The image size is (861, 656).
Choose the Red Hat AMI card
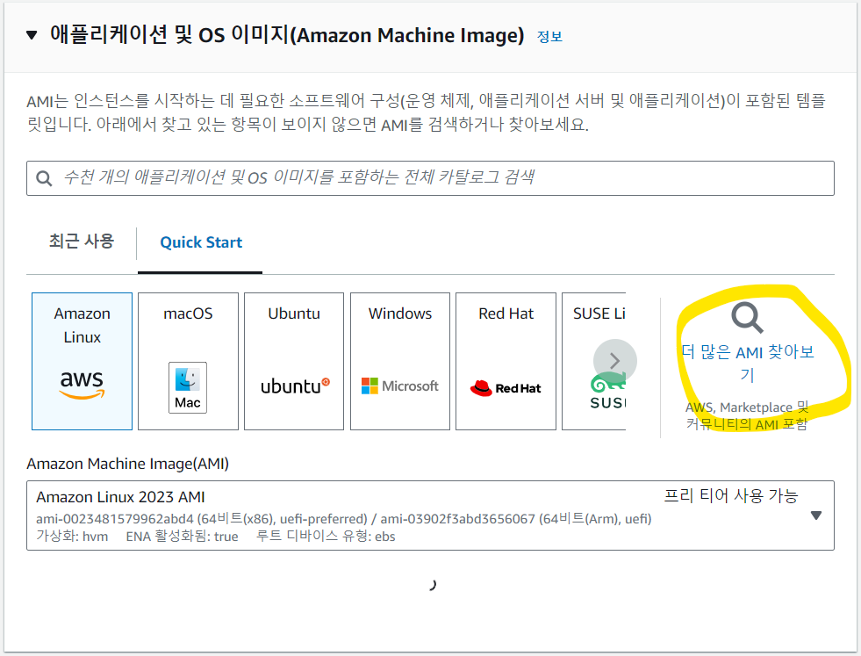(506, 361)
